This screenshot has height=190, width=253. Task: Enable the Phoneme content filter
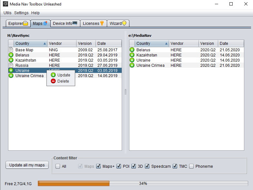(191, 166)
